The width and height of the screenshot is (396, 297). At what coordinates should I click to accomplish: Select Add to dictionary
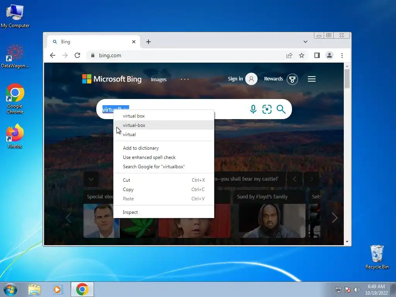pyautogui.click(x=164, y=148)
